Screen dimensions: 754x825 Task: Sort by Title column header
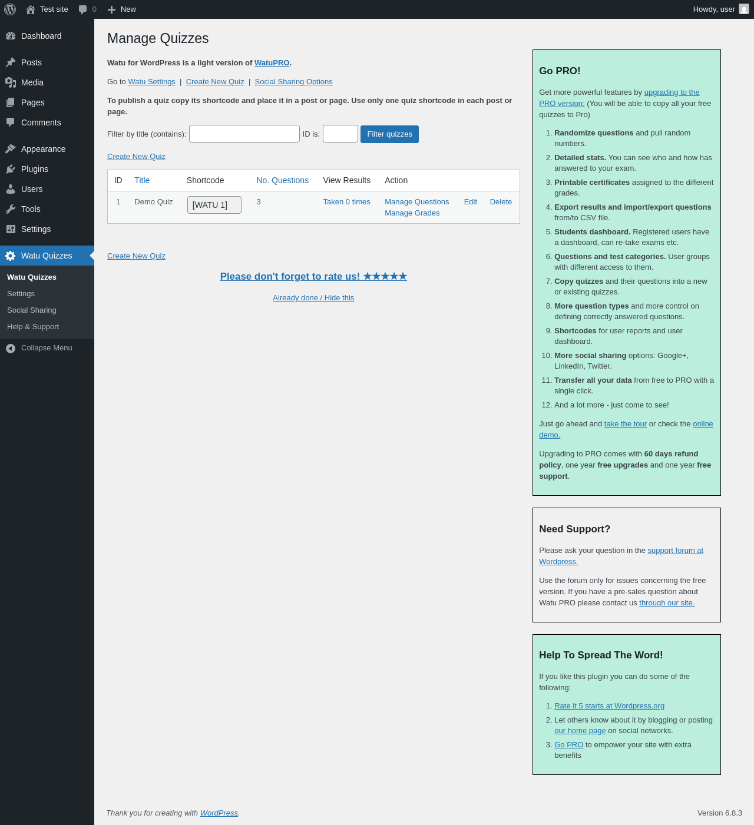pyautogui.click(x=142, y=180)
